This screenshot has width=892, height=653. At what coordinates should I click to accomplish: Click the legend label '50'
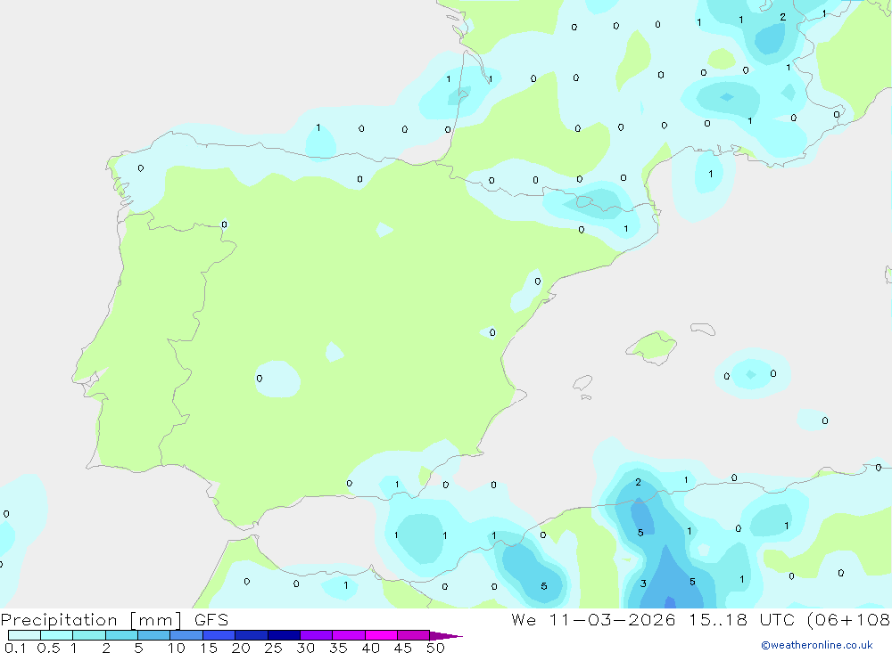tap(435, 648)
